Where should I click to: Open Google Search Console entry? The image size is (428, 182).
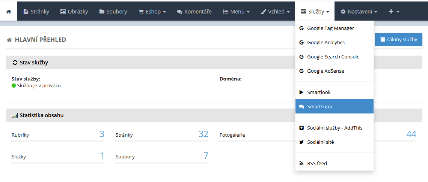(333, 57)
